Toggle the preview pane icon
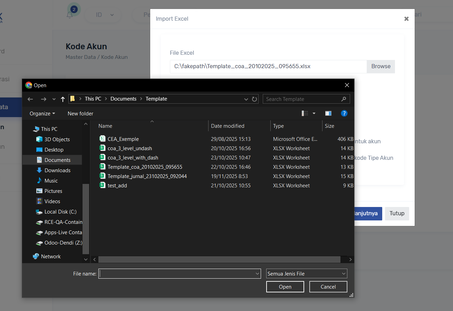 click(328, 113)
